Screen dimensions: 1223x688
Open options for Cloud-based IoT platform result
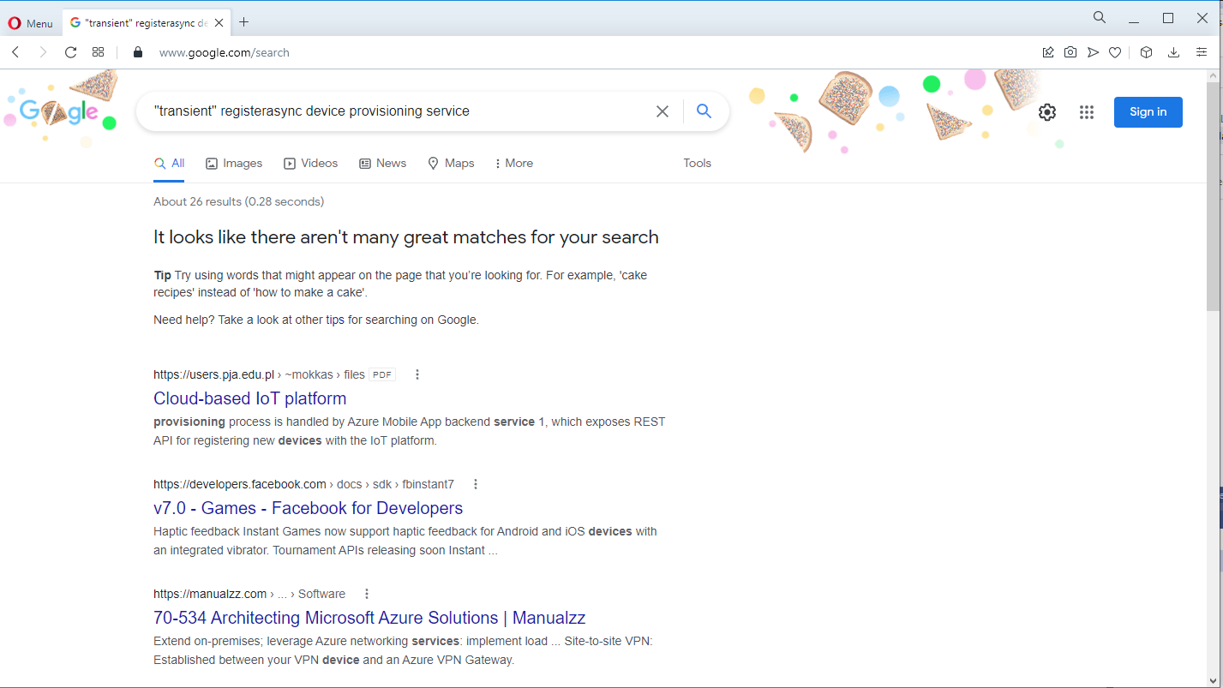(x=417, y=374)
